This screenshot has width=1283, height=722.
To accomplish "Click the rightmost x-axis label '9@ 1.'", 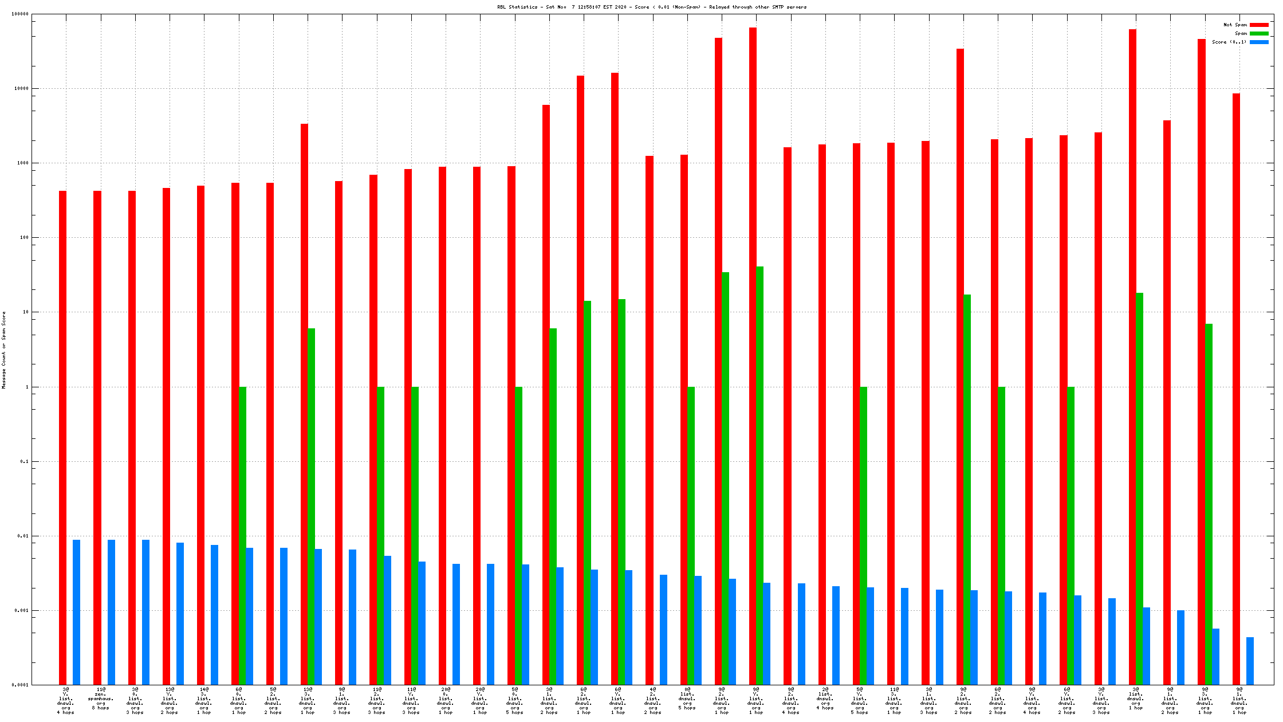I will [x=1239, y=701].
